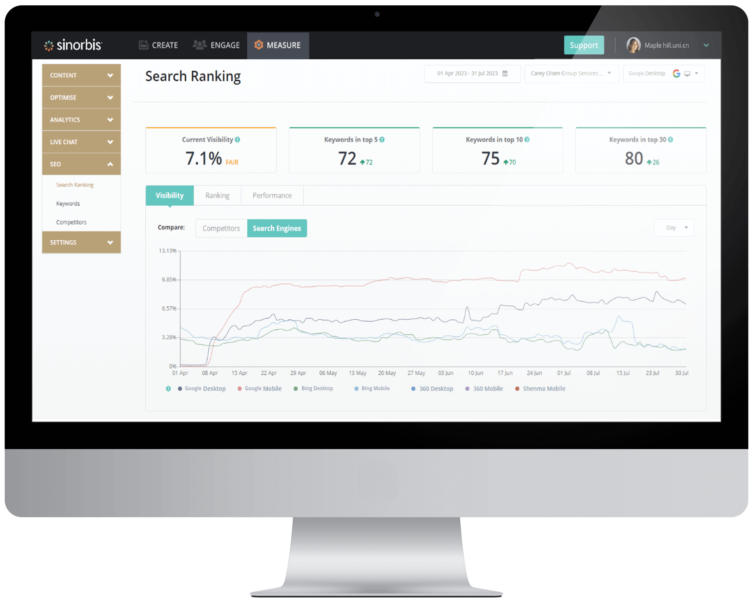This screenshot has width=753, height=604.
Task: Click the calendar date range icon
Action: pyautogui.click(x=506, y=74)
